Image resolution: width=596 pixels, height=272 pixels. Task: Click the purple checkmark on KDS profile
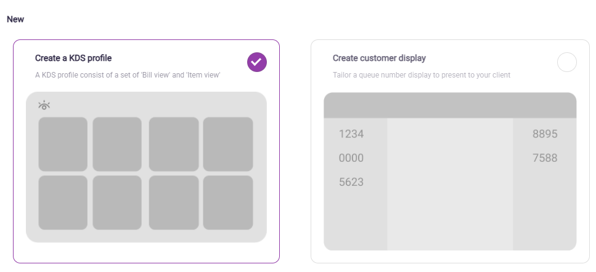click(257, 62)
